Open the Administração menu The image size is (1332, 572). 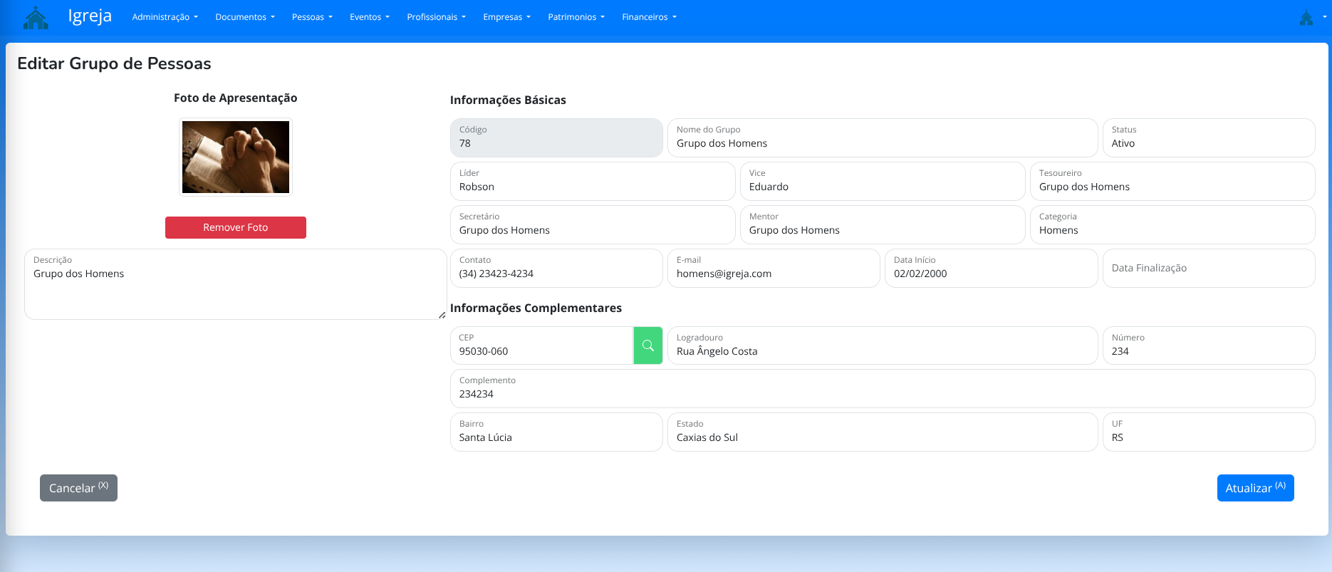click(165, 17)
